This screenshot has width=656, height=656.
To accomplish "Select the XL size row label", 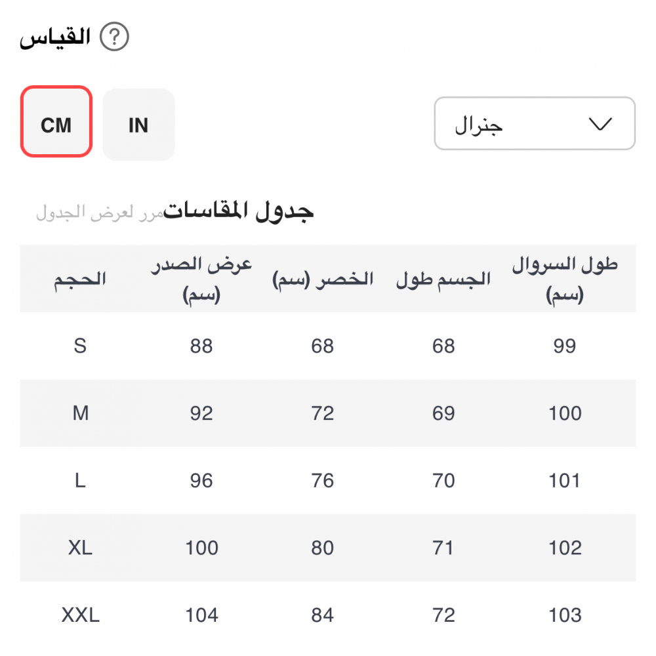I will pos(80,548).
